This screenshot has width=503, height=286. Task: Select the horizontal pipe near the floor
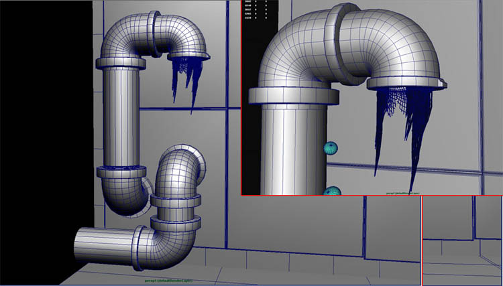[x=104, y=245]
